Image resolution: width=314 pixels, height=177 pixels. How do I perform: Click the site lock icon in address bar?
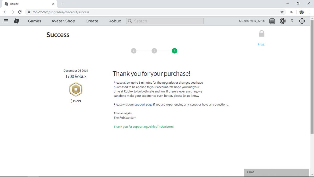pyautogui.click(x=29, y=12)
